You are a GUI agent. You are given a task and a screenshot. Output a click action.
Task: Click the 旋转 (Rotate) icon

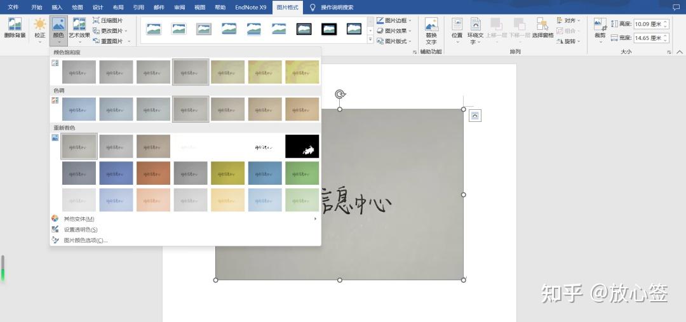coord(560,41)
